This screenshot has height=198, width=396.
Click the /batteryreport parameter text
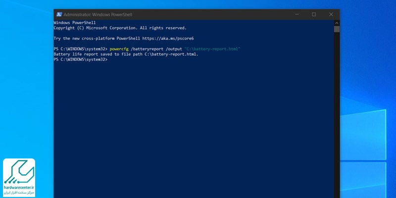pyautogui.click(x=147, y=49)
